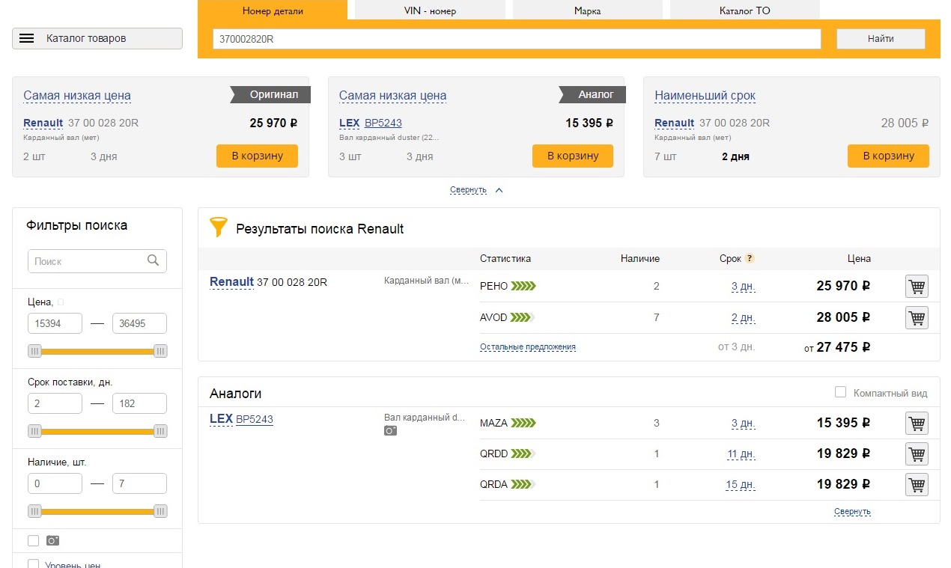Click the MAZA supplier rating arrows
951x568 pixels.
click(x=523, y=423)
